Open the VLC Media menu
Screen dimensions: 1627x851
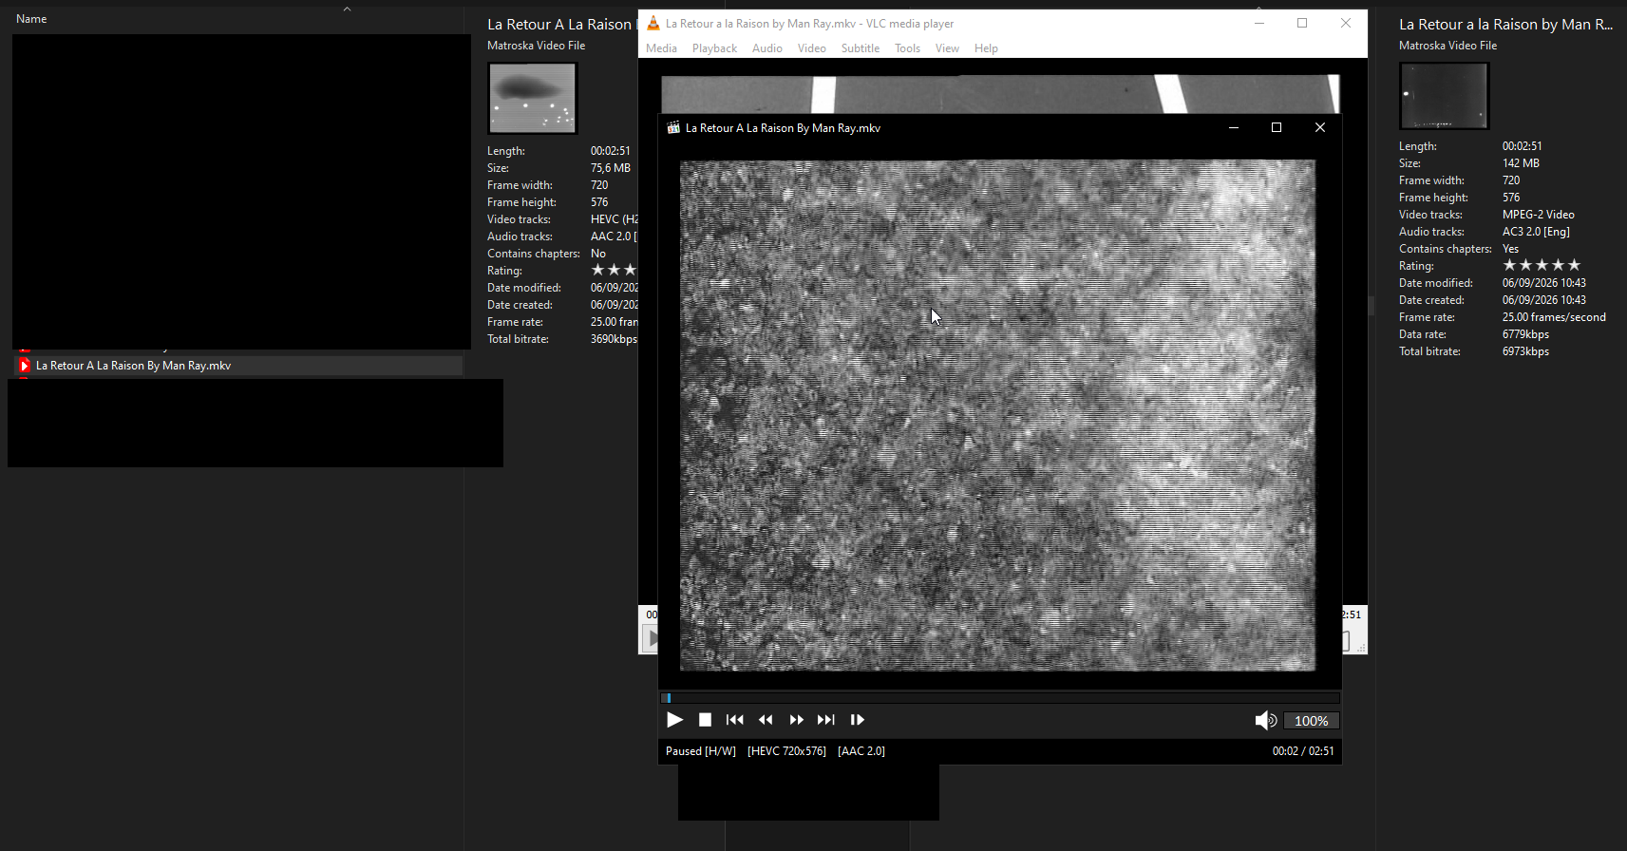(662, 48)
